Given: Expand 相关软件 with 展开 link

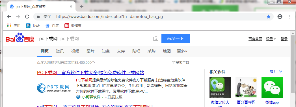Looking at the screenshot, I should click(x=276, y=71).
